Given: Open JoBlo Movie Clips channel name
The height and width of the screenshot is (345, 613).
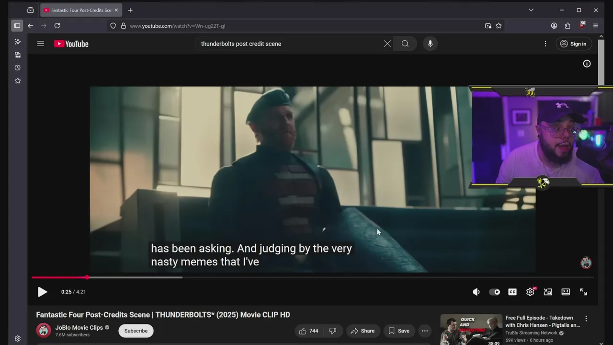Looking at the screenshot, I should (79, 328).
